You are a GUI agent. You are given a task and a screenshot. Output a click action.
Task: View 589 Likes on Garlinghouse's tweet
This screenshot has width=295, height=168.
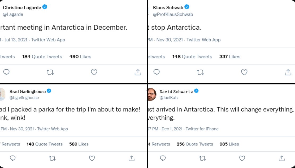[x=79, y=144]
